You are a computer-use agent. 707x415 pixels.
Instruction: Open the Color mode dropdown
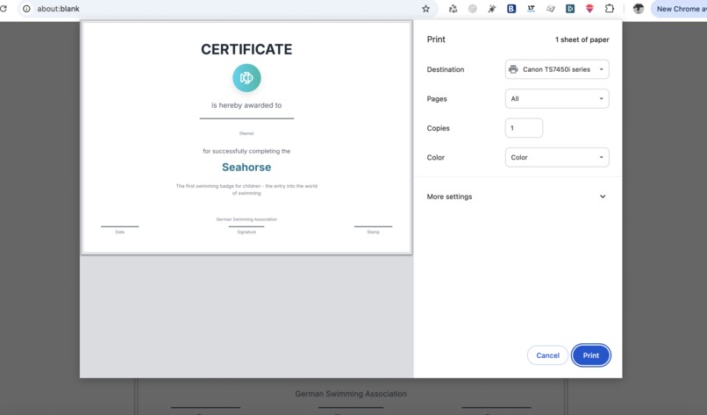click(557, 157)
